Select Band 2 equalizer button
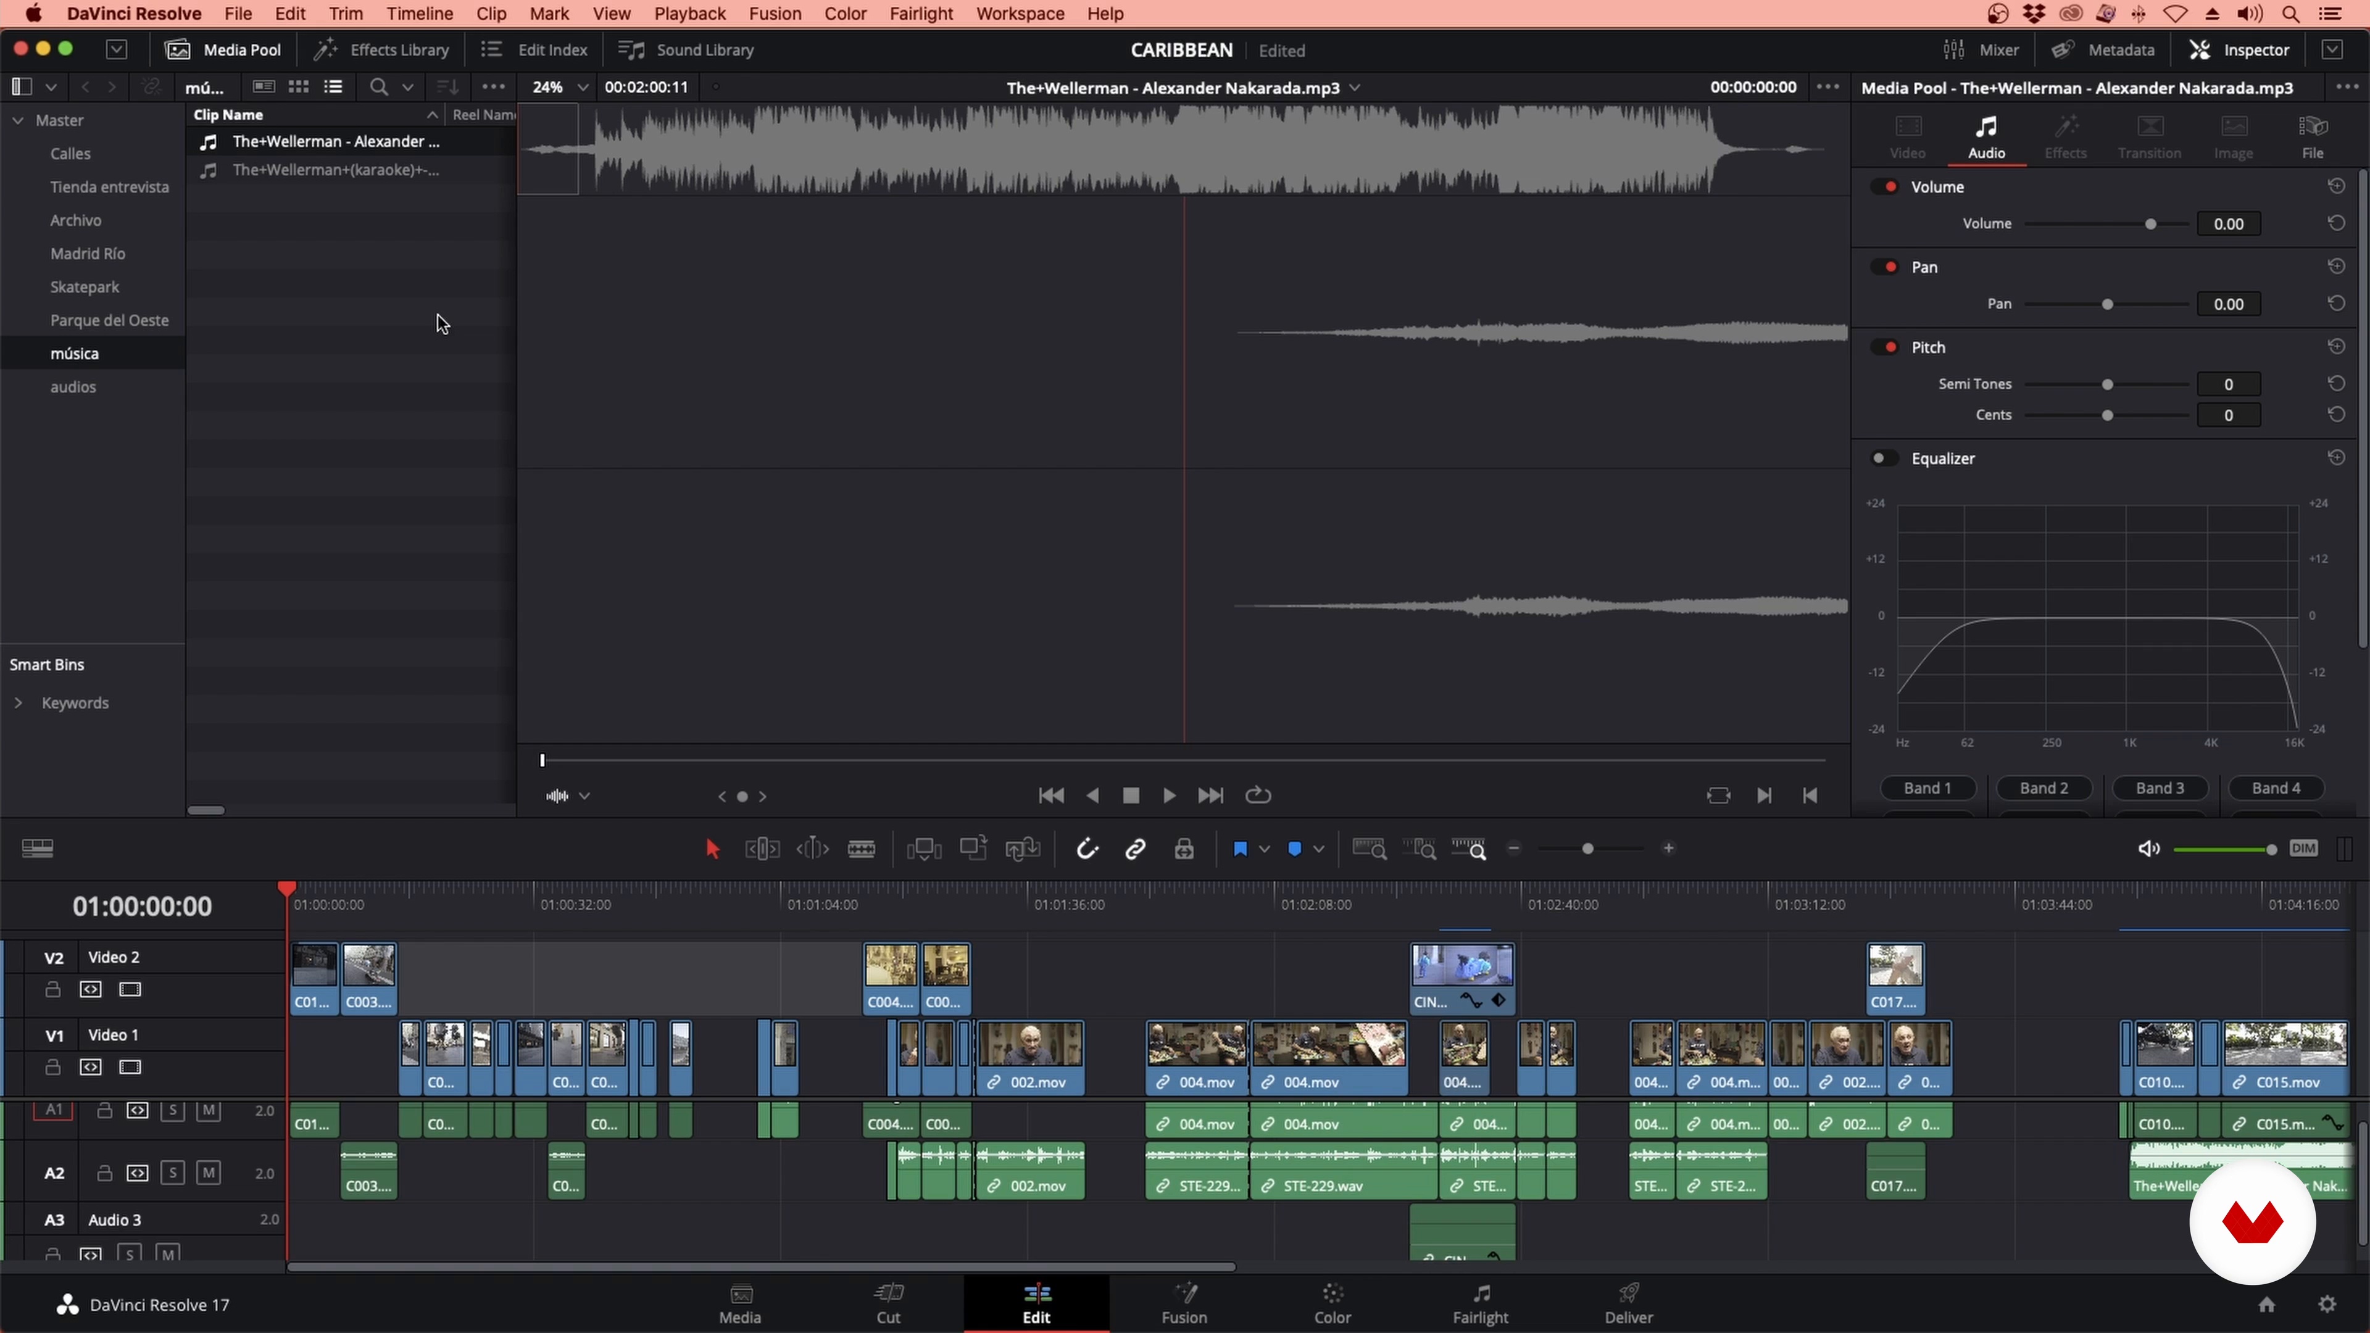 (x=2044, y=787)
